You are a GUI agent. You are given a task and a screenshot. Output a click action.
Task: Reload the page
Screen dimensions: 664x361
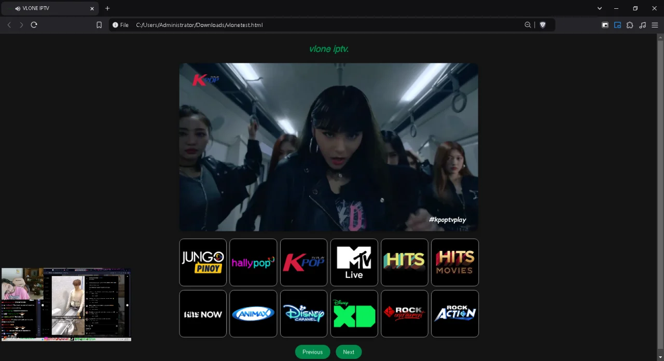[34, 25]
